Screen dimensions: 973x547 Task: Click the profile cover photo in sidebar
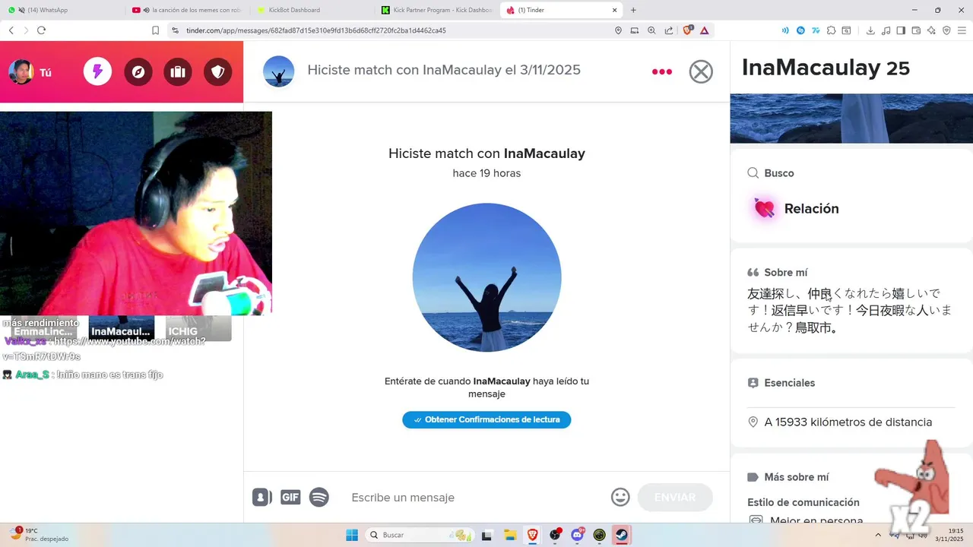(x=851, y=119)
